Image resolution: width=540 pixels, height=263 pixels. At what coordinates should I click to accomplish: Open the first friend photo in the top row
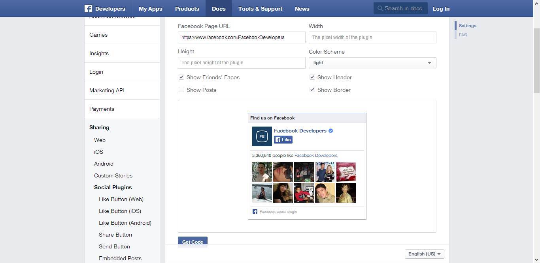[262, 172]
